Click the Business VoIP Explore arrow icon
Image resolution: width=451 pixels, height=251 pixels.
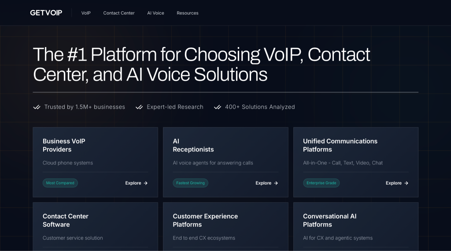(x=145, y=183)
